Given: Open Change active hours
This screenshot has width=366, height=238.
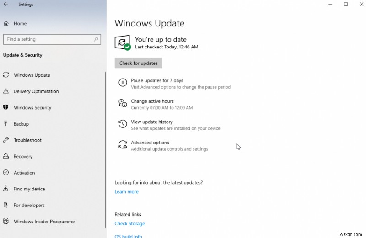Looking at the screenshot, I should (152, 101).
